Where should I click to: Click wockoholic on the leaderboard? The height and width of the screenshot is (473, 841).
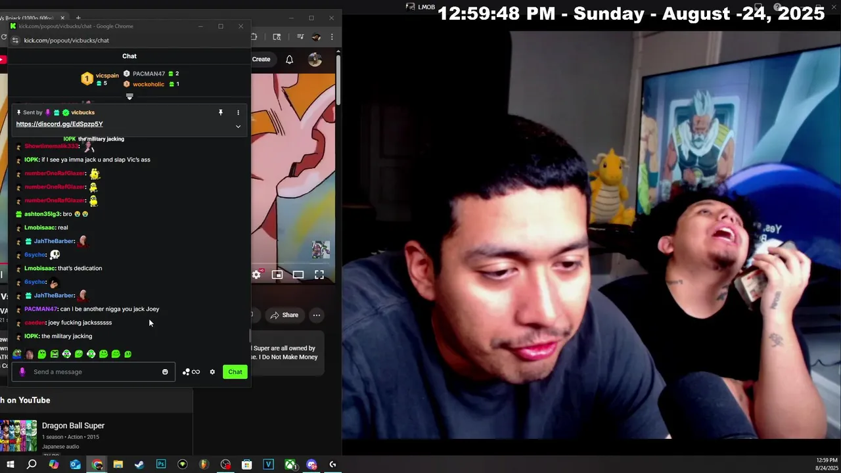[x=148, y=84]
